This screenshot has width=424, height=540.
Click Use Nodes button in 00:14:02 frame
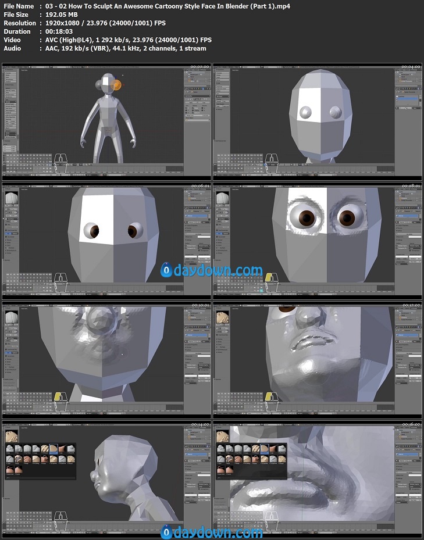click(198, 473)
